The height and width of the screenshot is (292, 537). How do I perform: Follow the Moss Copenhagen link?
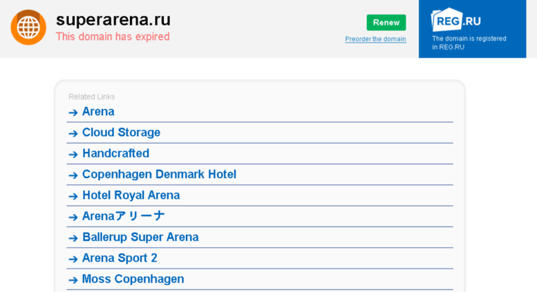133,279
